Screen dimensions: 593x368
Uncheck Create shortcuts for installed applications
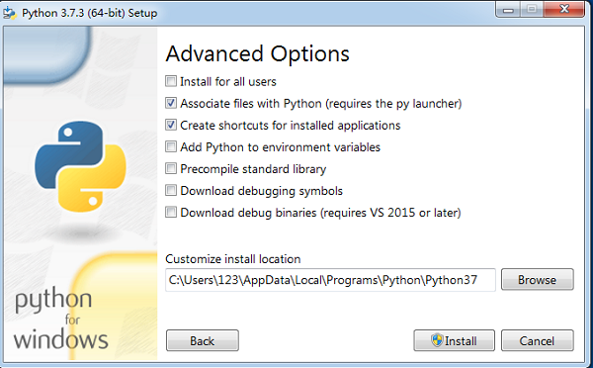(x=171, y=125)
